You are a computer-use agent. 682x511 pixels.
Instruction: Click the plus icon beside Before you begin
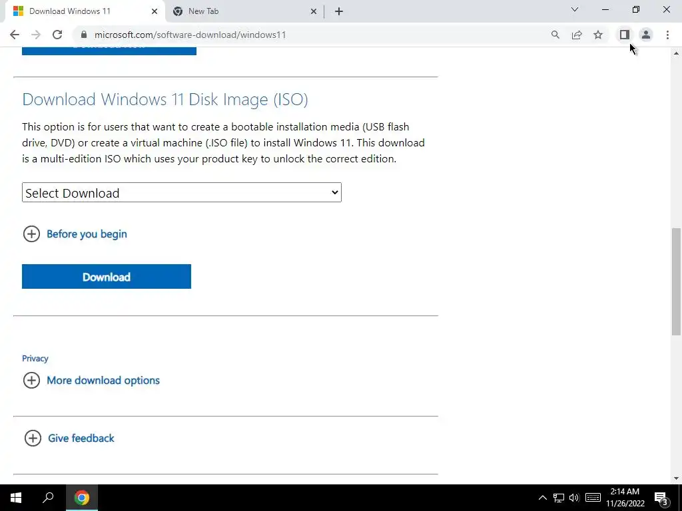[x=31, y=234]
